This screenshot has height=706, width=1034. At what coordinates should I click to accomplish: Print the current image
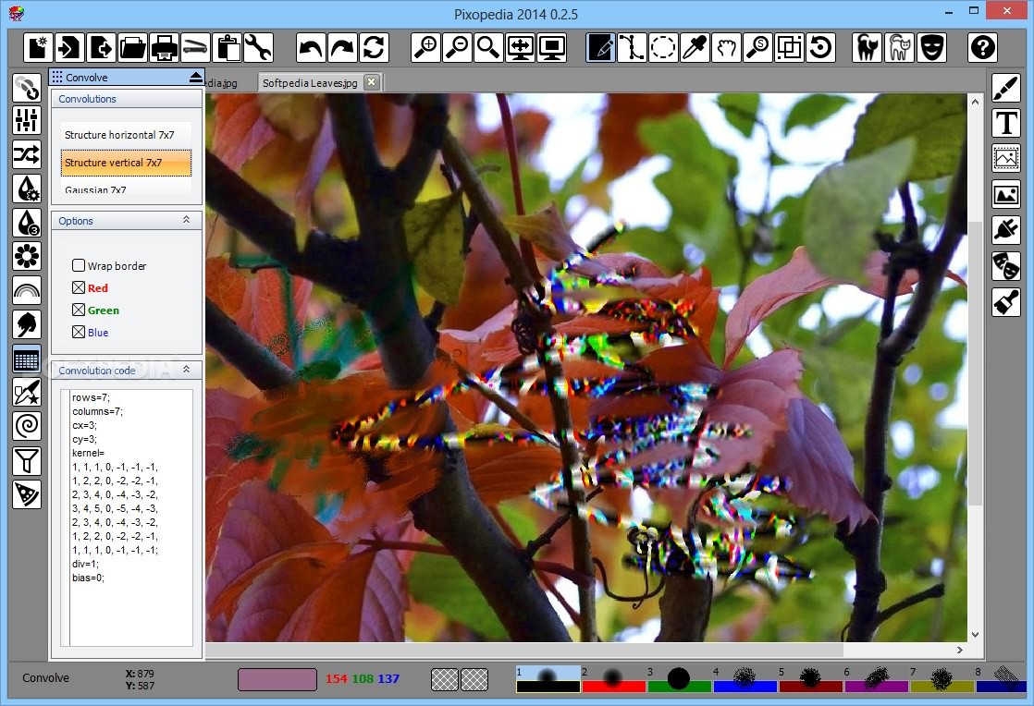pos(165,47)
